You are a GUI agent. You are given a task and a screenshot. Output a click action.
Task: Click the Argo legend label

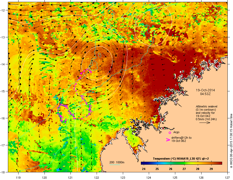click(176, 132)
